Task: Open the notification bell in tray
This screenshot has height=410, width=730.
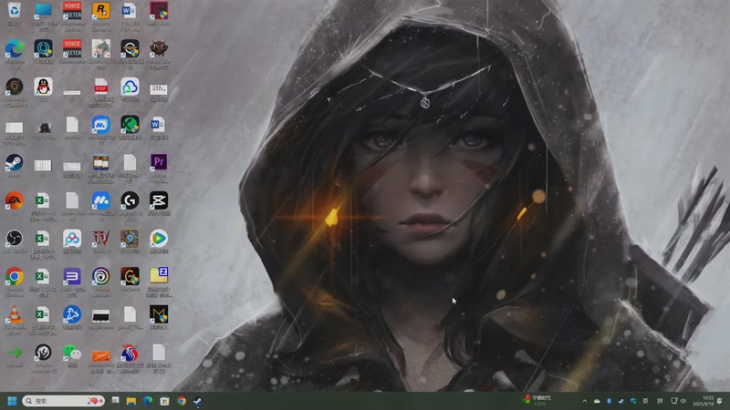Action: coord(720,401)
